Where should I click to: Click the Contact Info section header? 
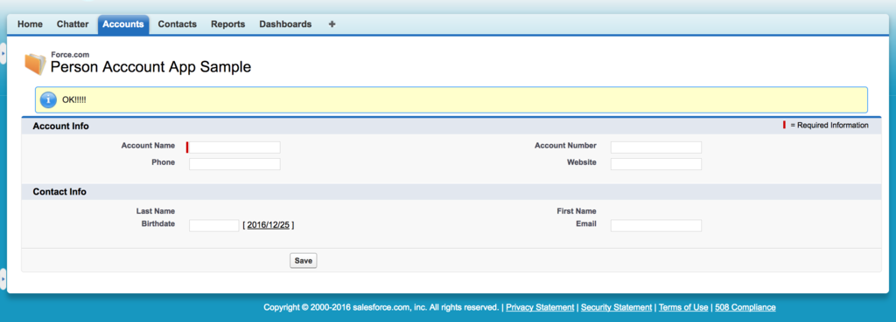59,192
